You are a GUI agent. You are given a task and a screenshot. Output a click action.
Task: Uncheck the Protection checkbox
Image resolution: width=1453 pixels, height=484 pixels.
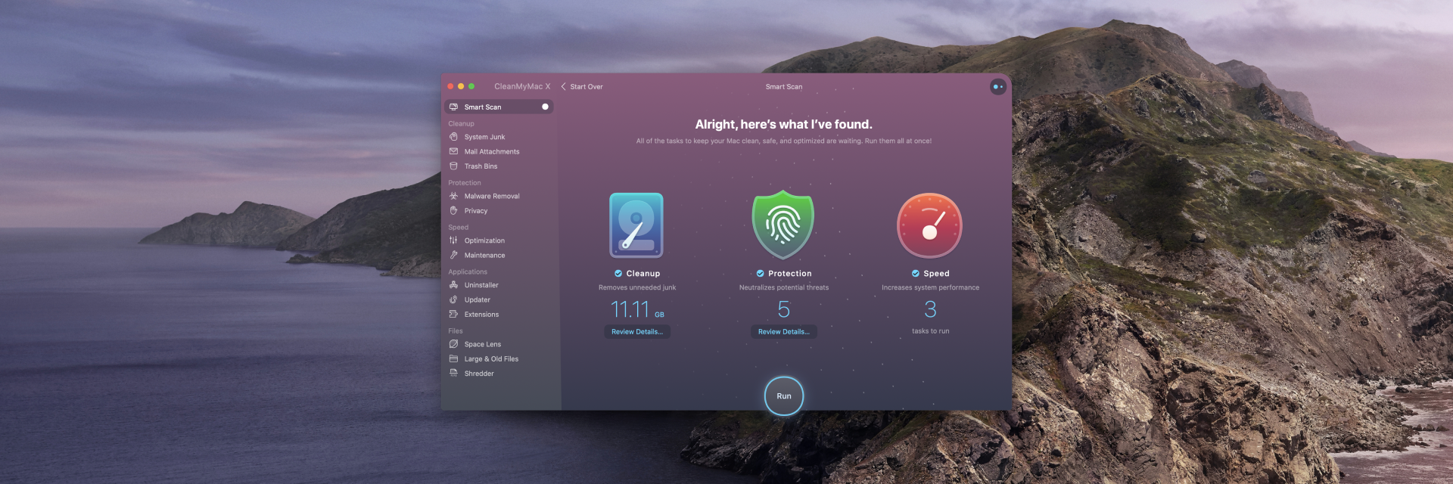click(x=761, y=274)
